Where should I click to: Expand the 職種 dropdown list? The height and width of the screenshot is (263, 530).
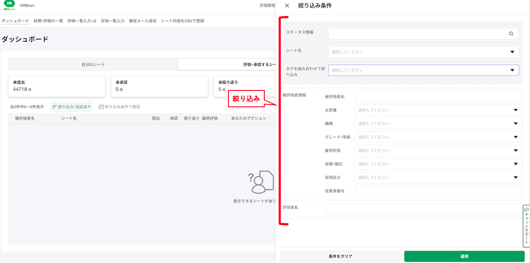(x=438, y=124)
